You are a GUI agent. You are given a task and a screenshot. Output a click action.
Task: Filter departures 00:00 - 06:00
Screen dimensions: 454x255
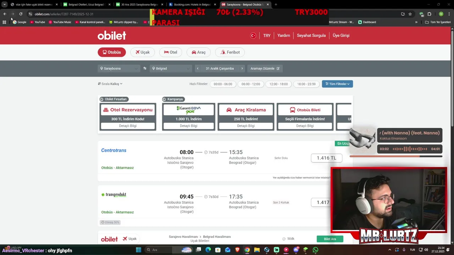pos(223,84)
